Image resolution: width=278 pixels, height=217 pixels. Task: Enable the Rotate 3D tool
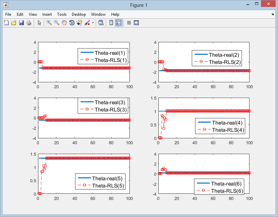coord(72,23)
